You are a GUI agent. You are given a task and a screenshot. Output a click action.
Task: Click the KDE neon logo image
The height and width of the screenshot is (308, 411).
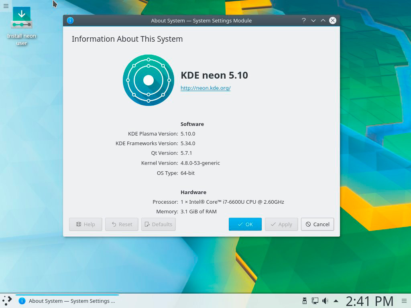pyautogui.click(x=149, y=80)
